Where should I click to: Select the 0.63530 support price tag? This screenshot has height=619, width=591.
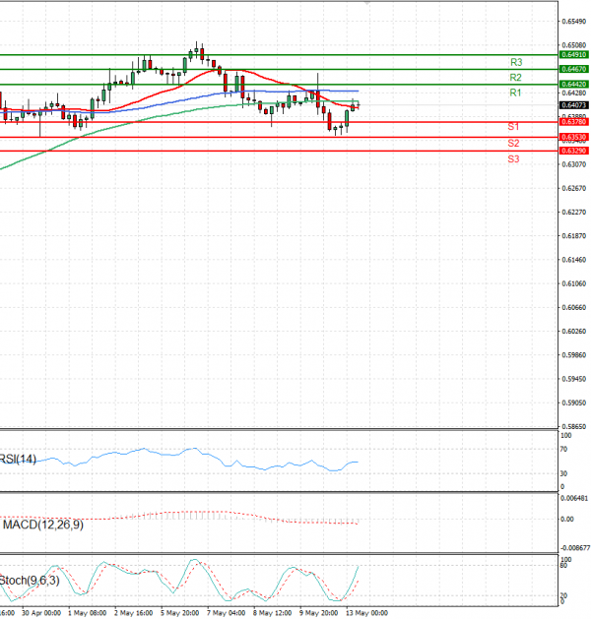click(x=574, y=137)
